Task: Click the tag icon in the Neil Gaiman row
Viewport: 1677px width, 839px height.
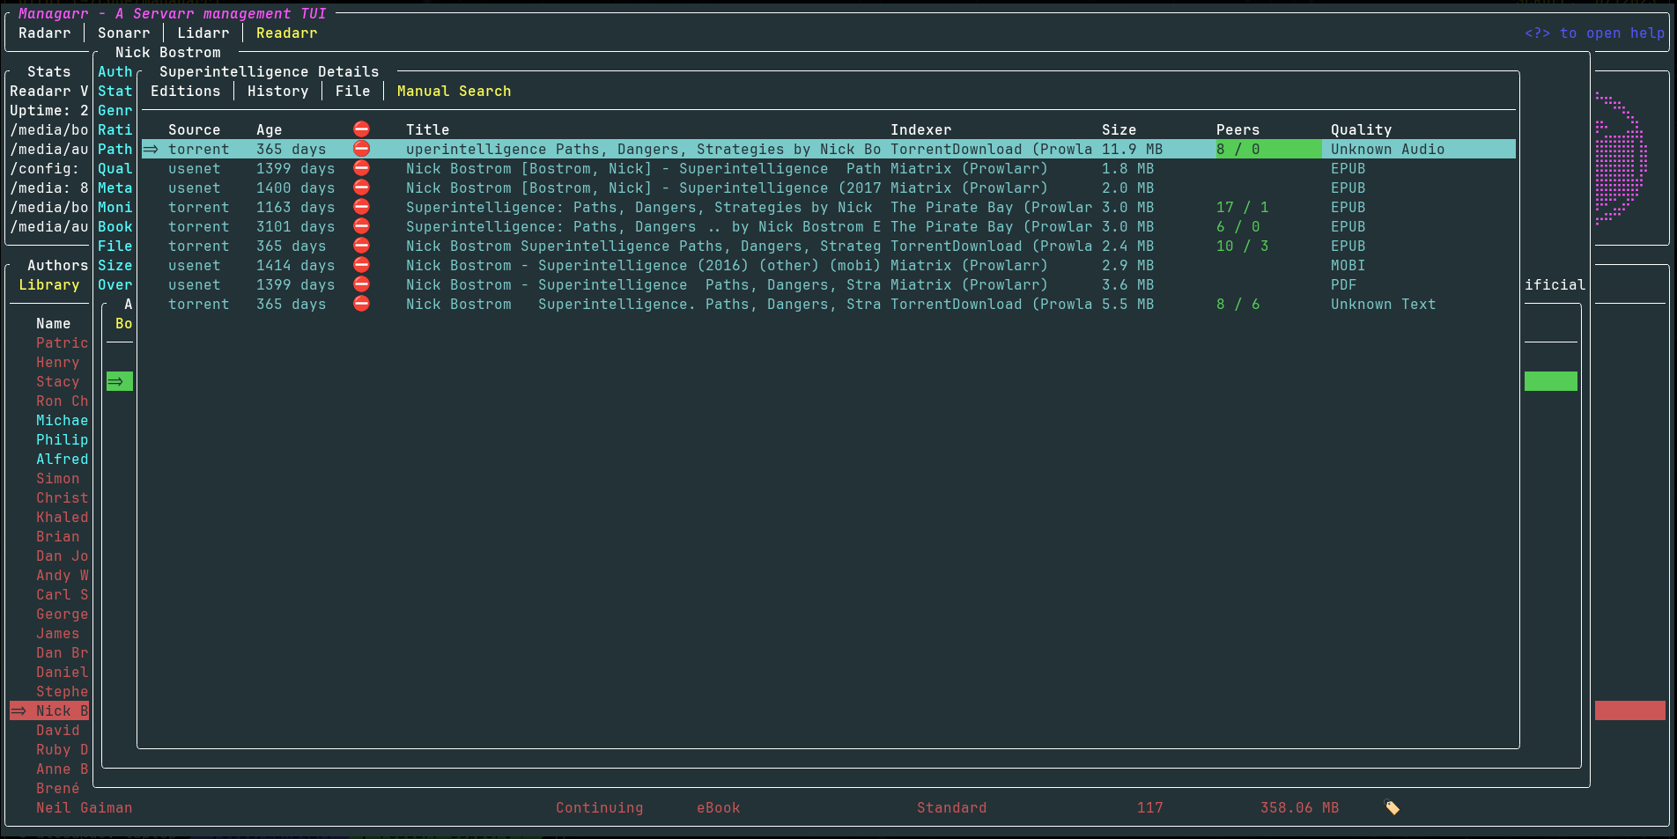Action: click(x=1392, y=807)
